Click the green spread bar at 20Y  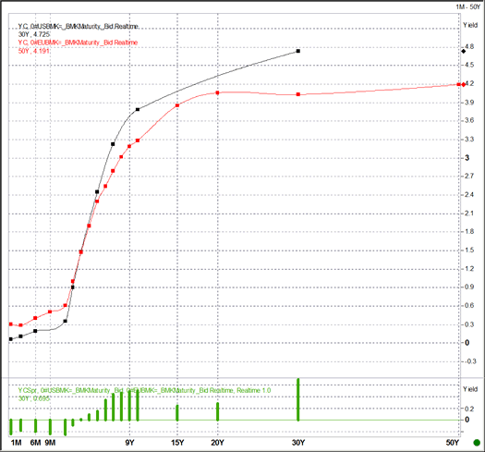(217, 411)
